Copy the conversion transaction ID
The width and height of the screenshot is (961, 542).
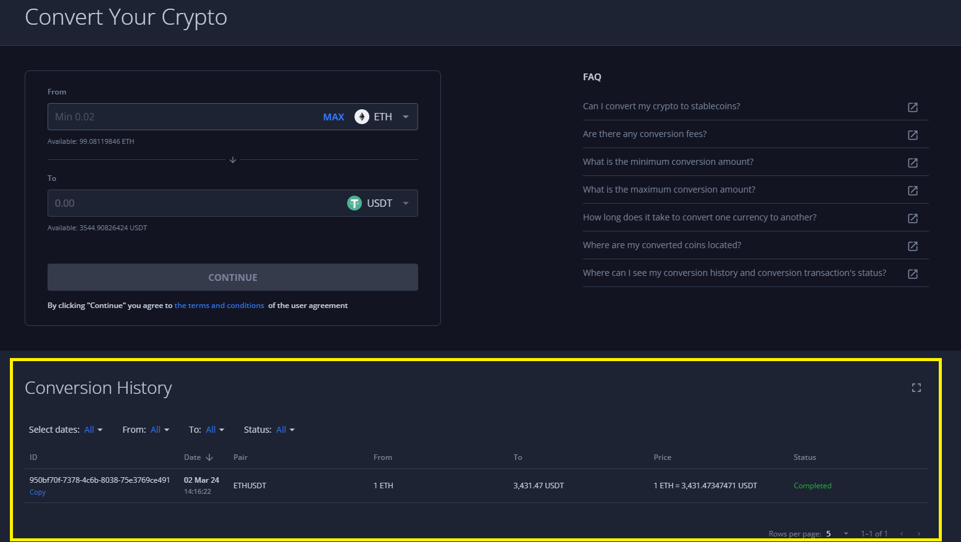[38, 492]
